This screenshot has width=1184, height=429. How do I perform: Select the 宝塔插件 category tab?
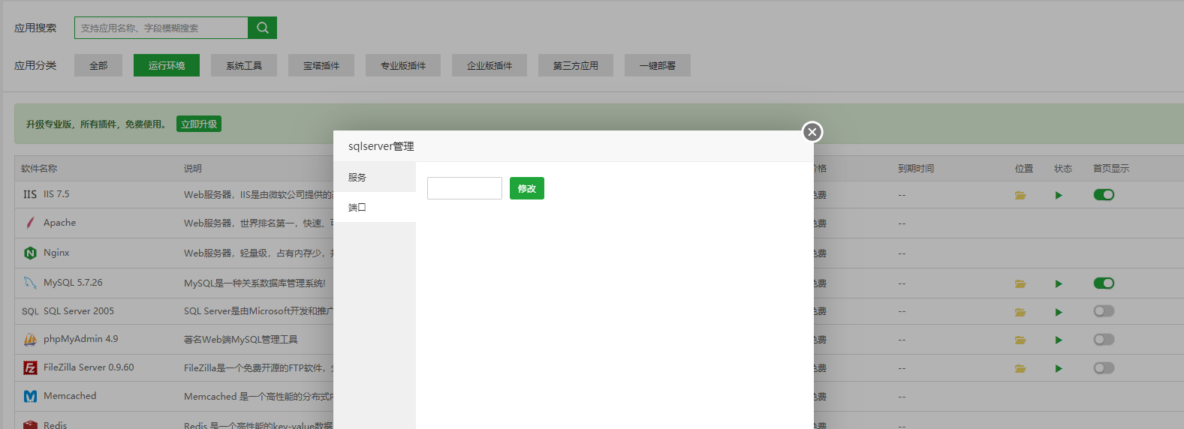pyautogui.click(x=321, y=65)
